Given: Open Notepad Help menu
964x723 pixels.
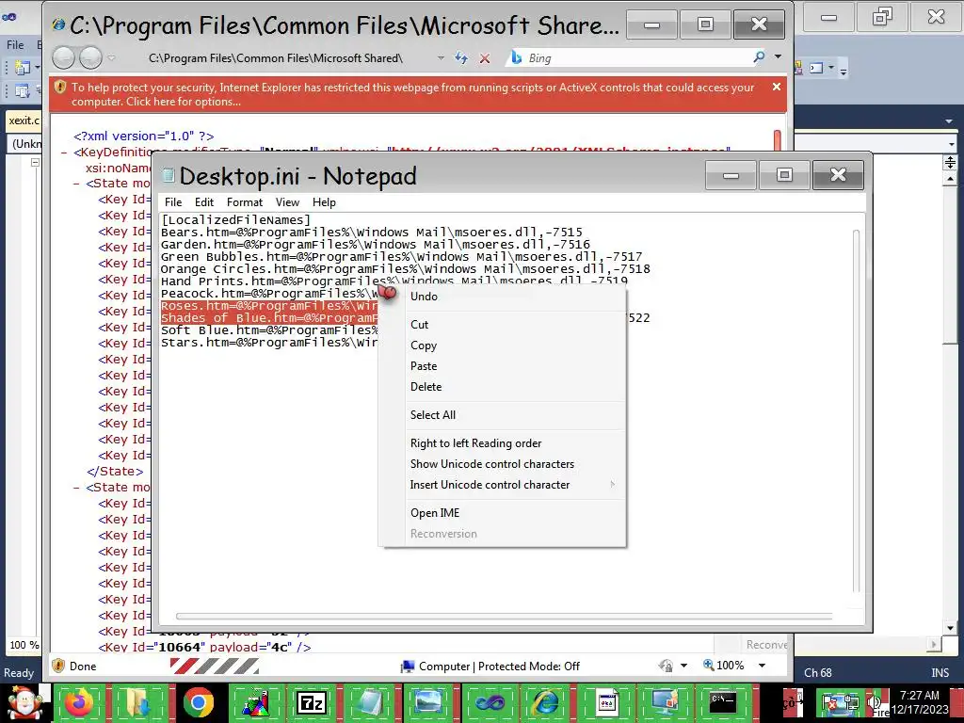Looking at the screenshot, I should [x=324, y=202].
